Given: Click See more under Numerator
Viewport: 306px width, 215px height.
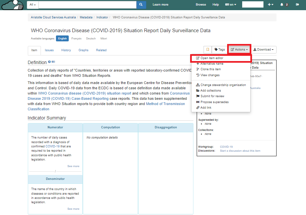Looking at the screenshot, I should pos(73,166).
